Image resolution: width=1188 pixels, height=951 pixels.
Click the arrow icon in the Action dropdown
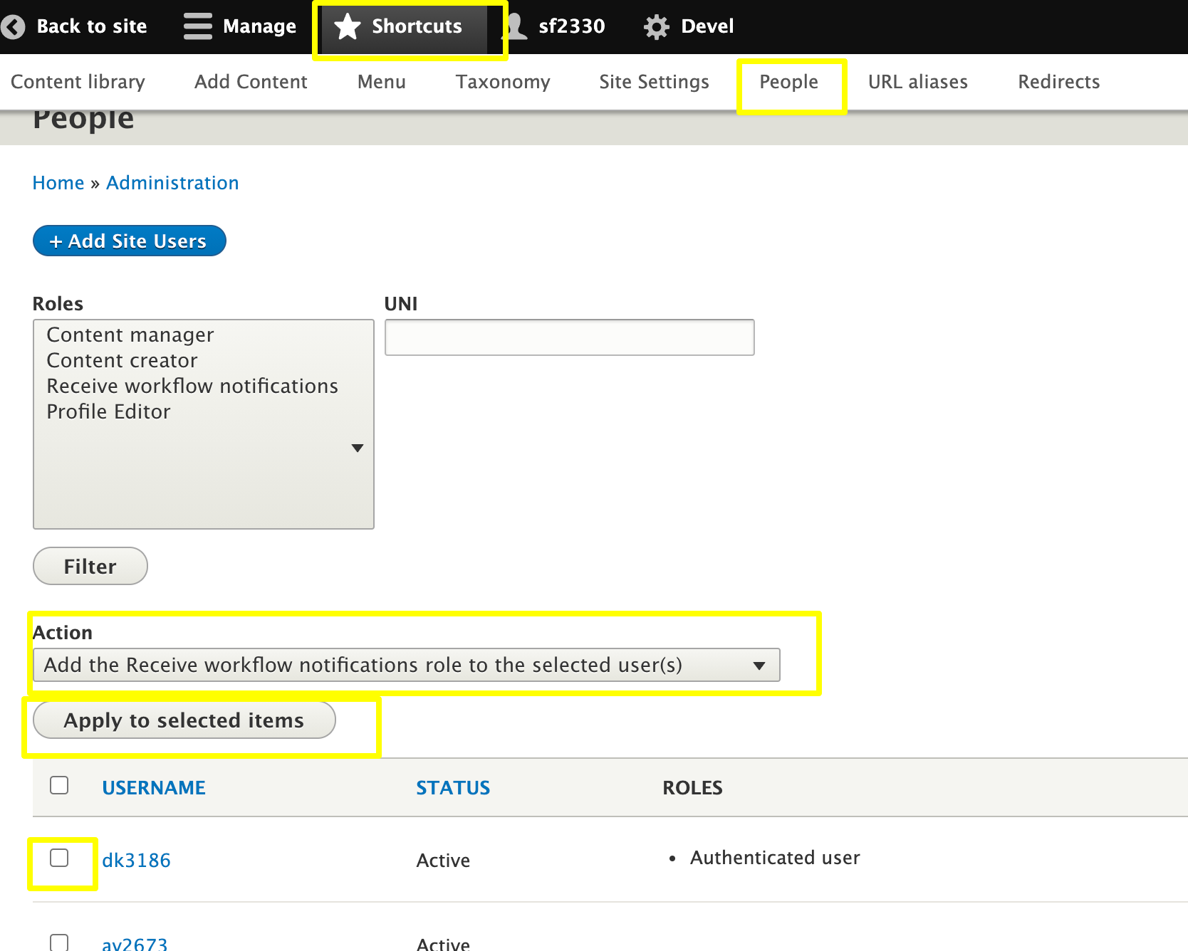click(759, 664)
